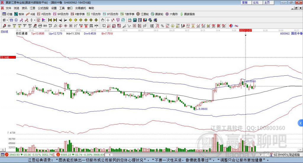Click the 日K线 label
This screenshot has height=163, width=303.
click(x=4, y=32)
